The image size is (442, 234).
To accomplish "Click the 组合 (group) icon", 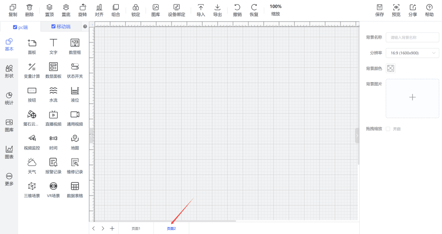I will pyautogui.click(x=115, y=7).
